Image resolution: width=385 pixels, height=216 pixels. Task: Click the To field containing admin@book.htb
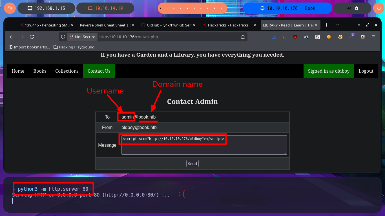click(204, 117)
